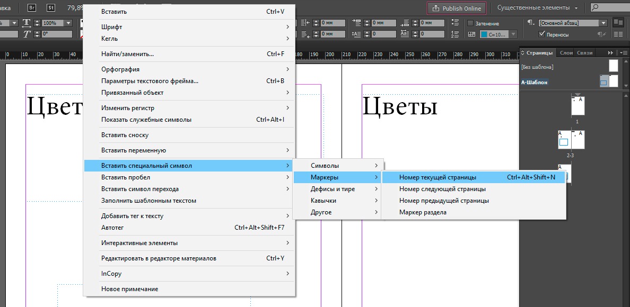Screen dimensions: 630x307
Task: Click the cyan shading color swatch
Action: pyautogui.click(x=484, y=34)
